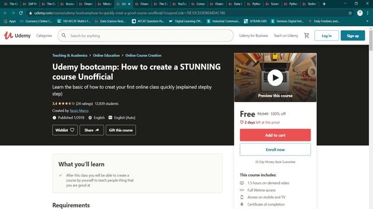Open Online Course Creation breadcrumb
Screen dimensions: 373x209
click(143, 55)
